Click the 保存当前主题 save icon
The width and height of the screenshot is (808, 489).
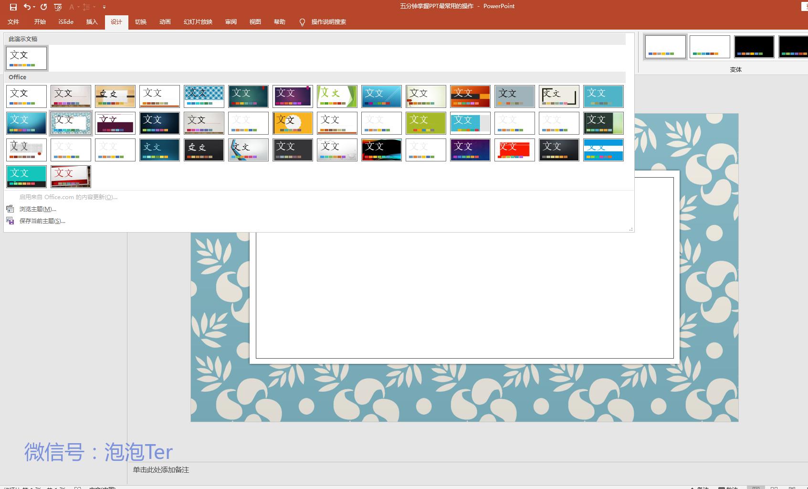pos(10,221)
